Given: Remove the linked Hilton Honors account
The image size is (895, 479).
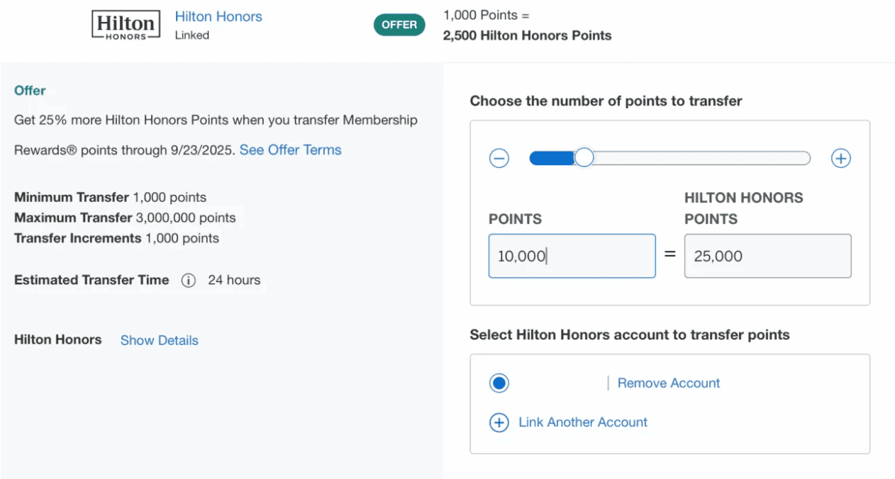Looking at the screenshot, I should [x=667, y=383].
